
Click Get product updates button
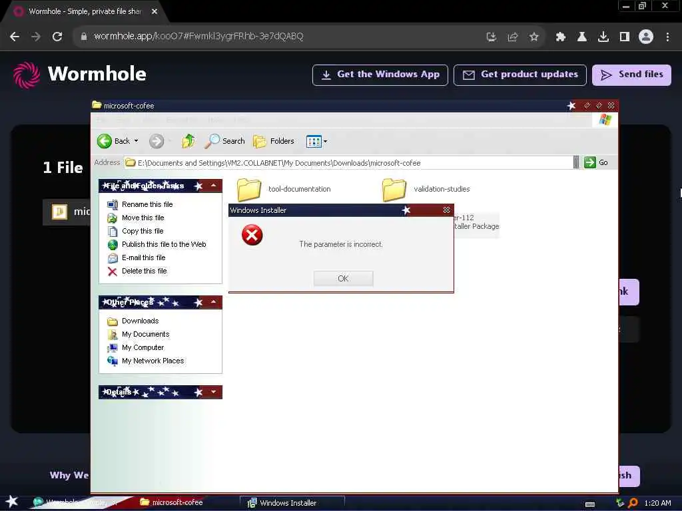tap(519, 75)
